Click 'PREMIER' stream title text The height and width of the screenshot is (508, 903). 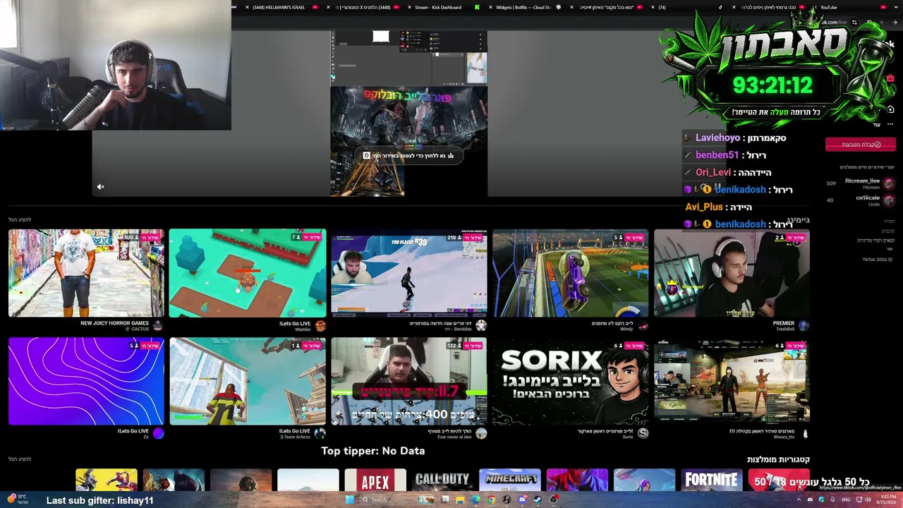point(784,323)
